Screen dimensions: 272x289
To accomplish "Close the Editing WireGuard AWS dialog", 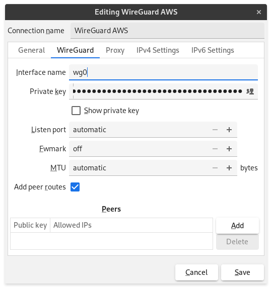I will pos(259,12).
